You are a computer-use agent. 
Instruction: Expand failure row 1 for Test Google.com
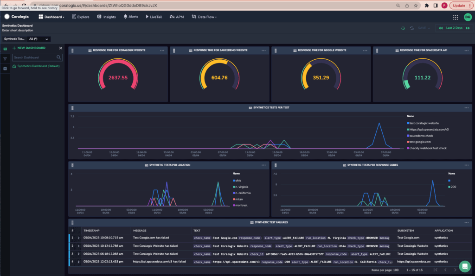click(x=78, y=238)
